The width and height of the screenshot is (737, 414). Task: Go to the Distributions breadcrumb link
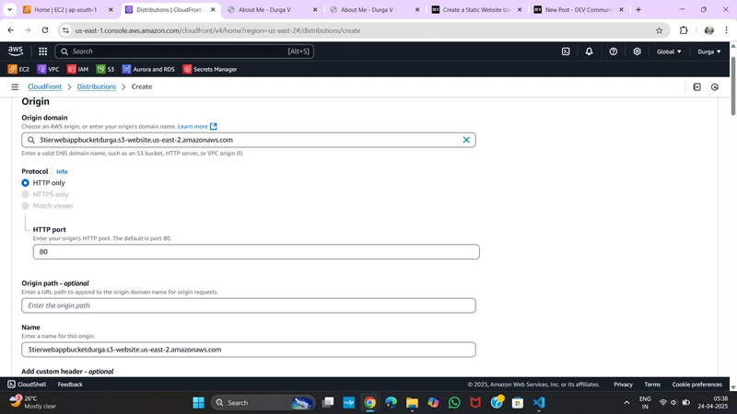pos(97,86)
